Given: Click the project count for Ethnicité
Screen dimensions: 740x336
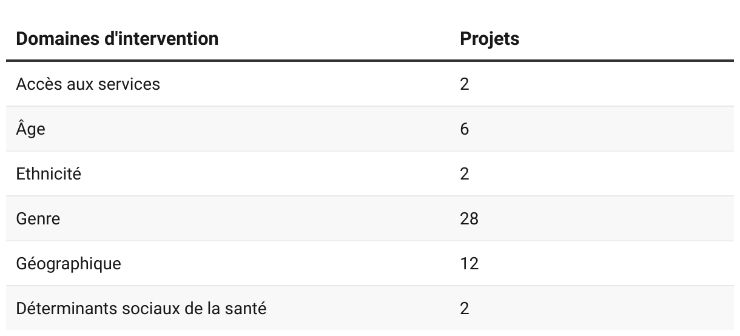Looking at the screenshot, I should click(465, 174).
